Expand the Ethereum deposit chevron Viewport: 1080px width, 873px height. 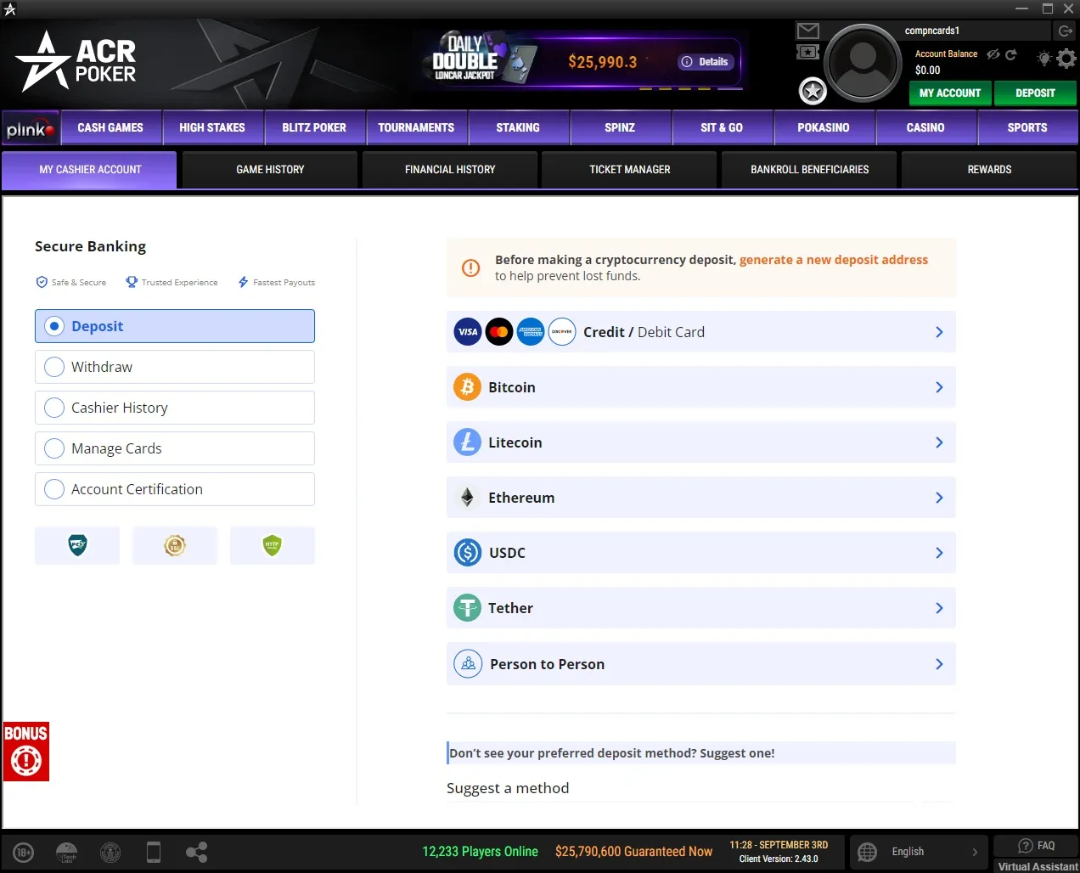(939, 498)
